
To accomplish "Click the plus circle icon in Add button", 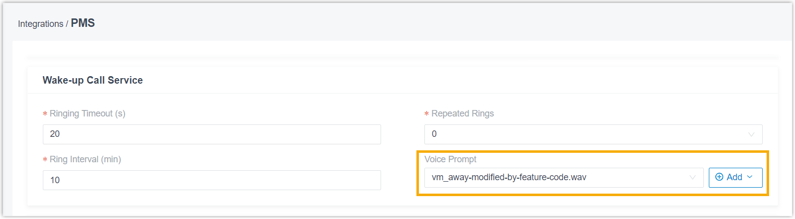I will pos(719,177).
